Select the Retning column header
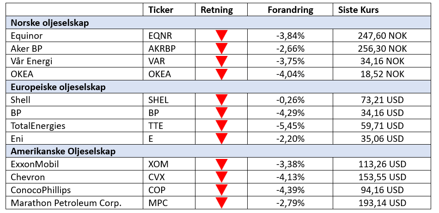 click(217, 10)
